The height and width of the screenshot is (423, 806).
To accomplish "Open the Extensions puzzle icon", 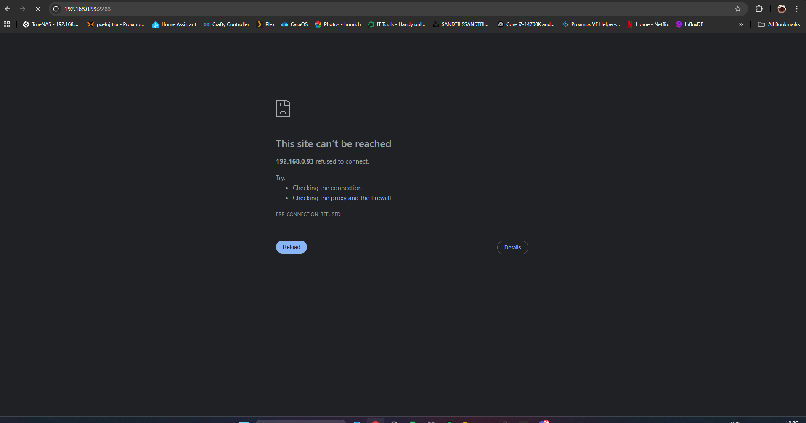I will pos(759,9).
